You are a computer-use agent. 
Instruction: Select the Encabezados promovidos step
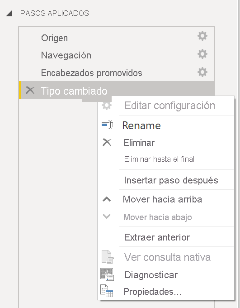click(117, 72)
